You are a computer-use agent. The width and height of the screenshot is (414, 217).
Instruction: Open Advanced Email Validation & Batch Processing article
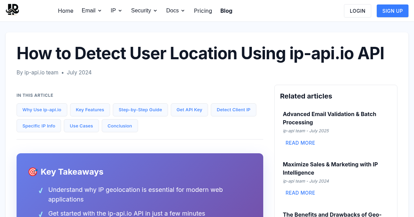tap(329, 118)
